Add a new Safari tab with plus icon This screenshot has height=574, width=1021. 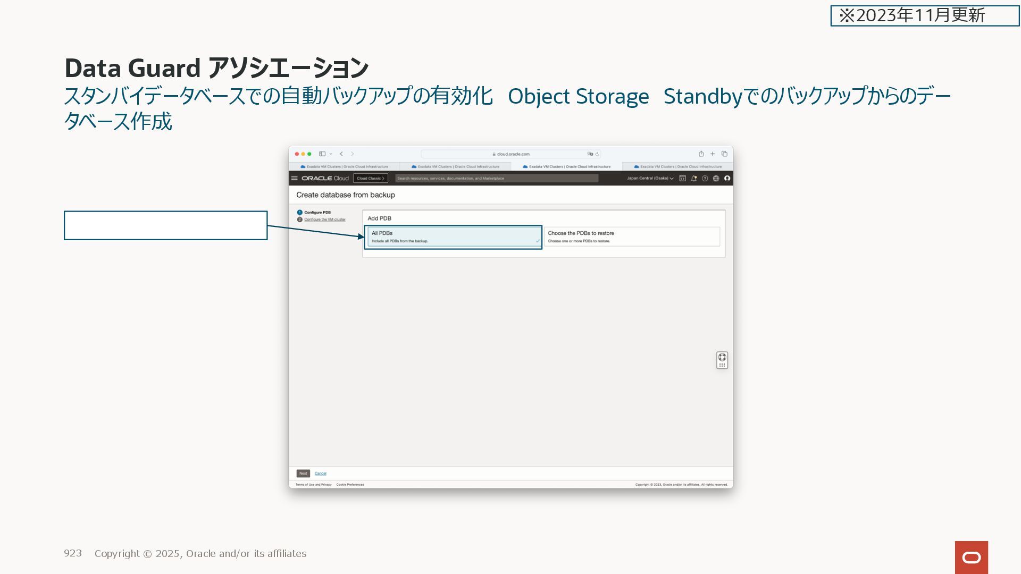point(713,154)
